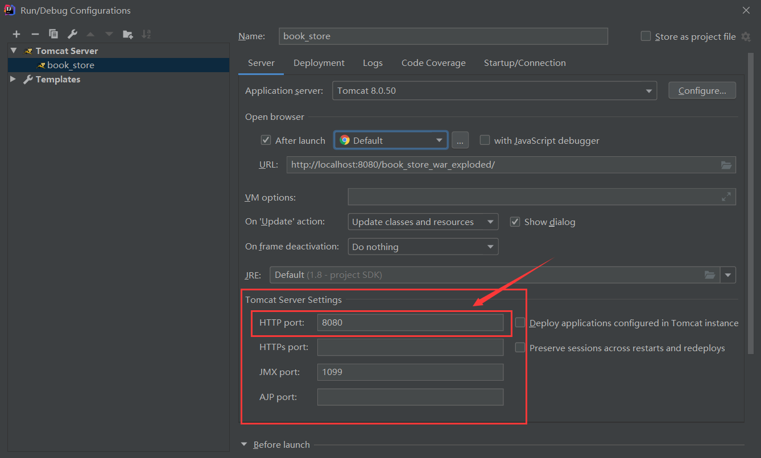Add a new configuration with plus icon
Screen dimensions: 761x458
click(16, 34)
